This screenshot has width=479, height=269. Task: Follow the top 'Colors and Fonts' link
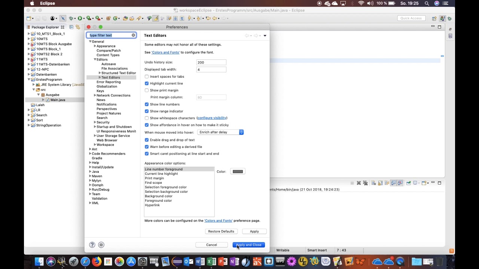pyautogui.click(x=165, y=52)
